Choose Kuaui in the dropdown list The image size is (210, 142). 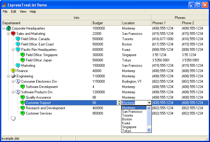(x=134, y=123)
